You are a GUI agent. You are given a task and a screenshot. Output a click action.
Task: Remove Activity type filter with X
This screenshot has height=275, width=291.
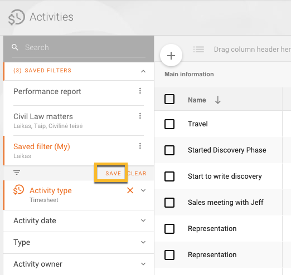(130, 190)
